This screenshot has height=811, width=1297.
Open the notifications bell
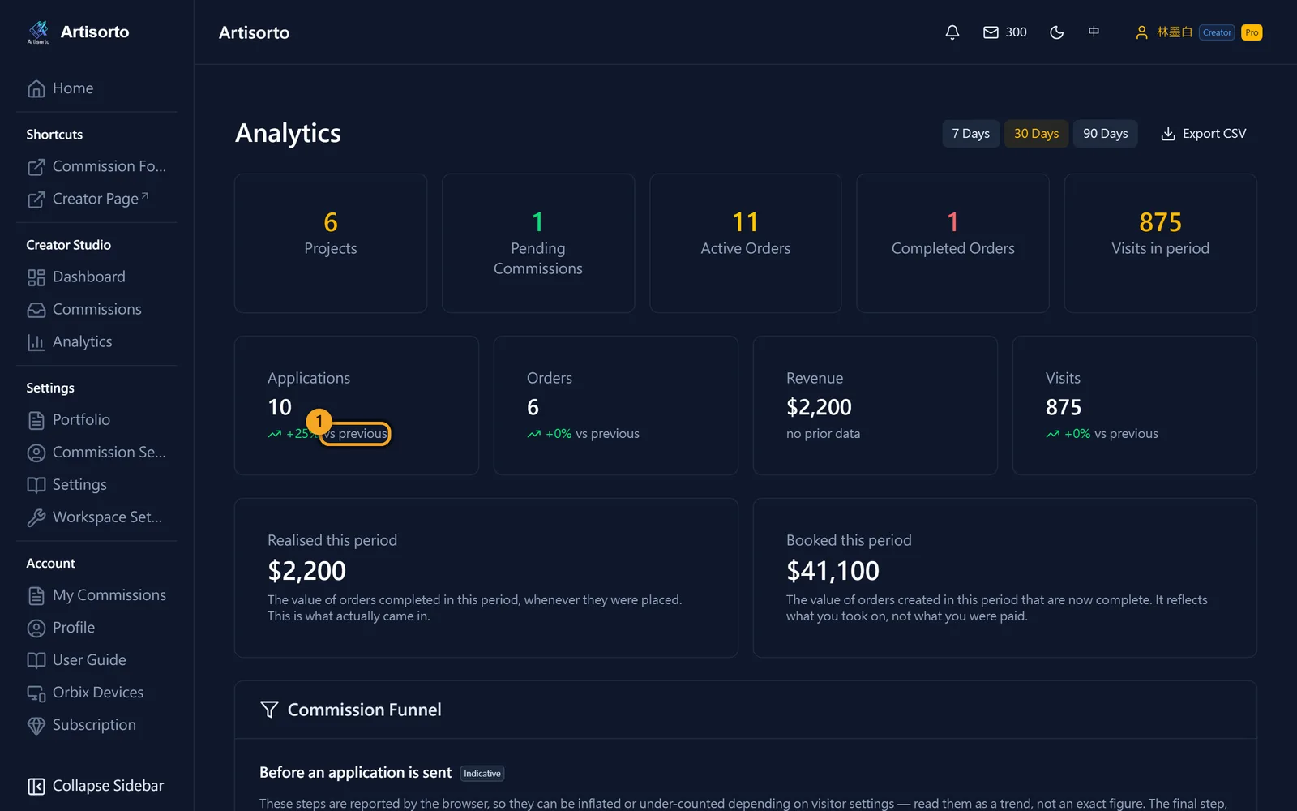click(952, 32)
